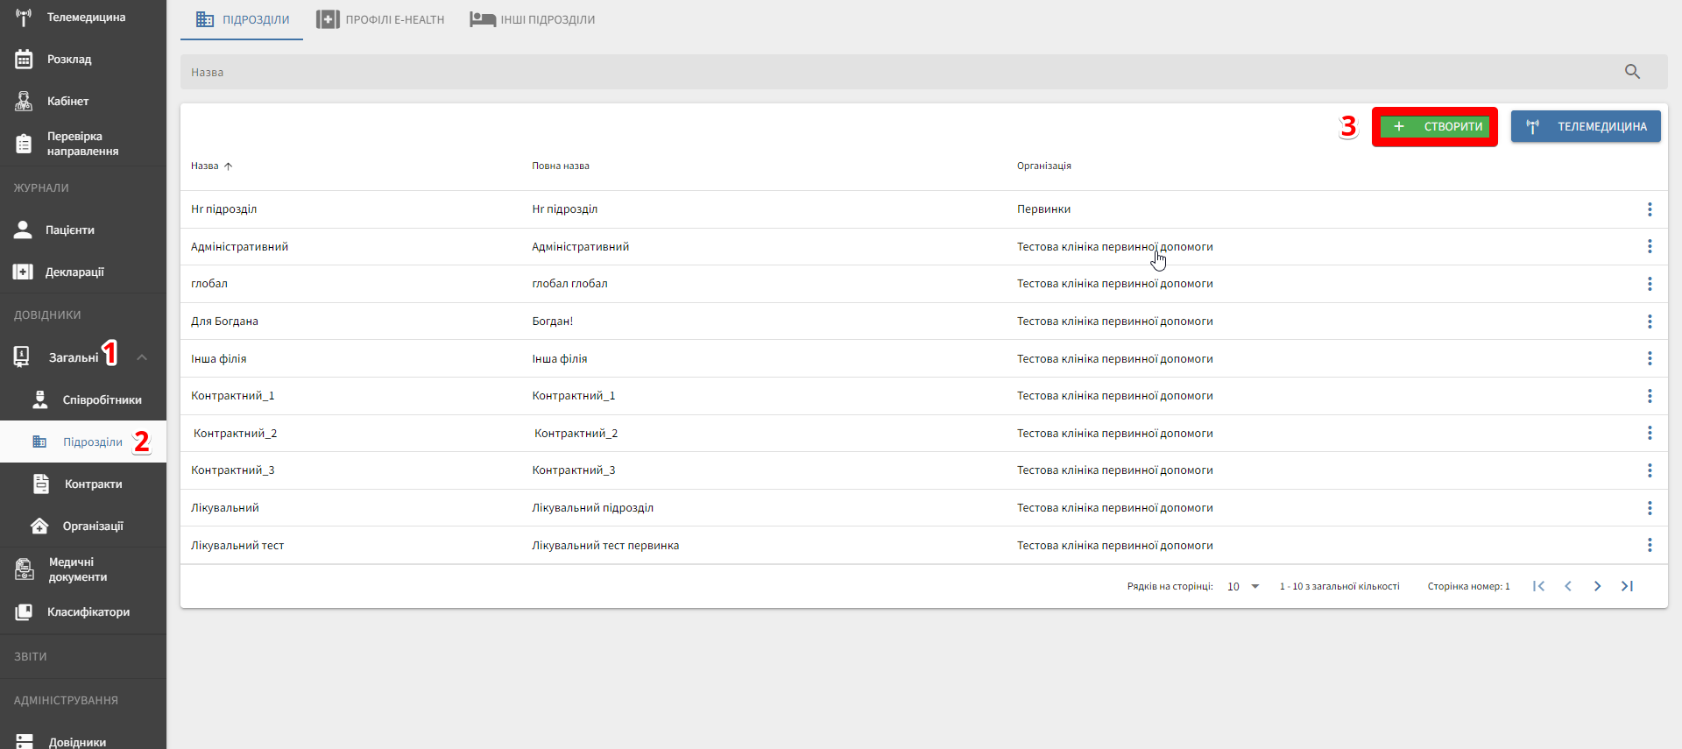
Task: Open Співробітники in sidebar
Action: coord(101,400)
